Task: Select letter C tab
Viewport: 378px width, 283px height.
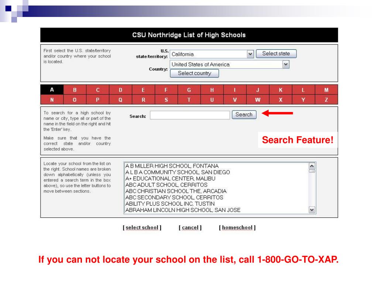Action: pos(97,90)
